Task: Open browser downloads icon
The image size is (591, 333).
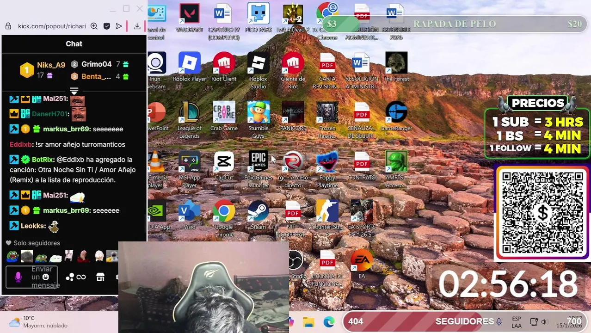Action: pyautogui.click(x=137, y=26)
